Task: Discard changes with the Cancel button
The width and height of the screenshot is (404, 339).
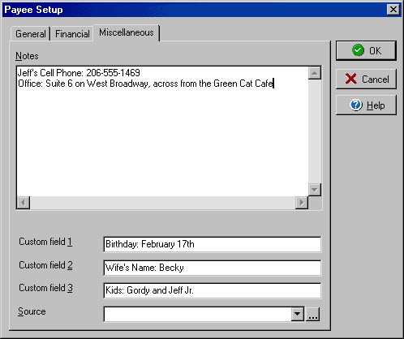Action: pyautogui.click(x=366, y=79)
